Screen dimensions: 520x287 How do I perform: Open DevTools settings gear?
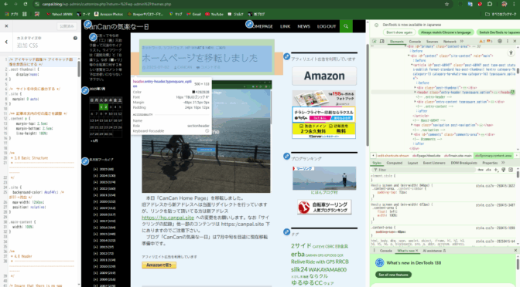click(500, 42)
